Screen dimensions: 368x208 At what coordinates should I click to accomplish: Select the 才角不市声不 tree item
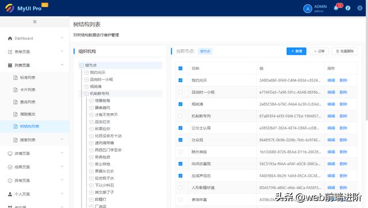click(106, 115)
